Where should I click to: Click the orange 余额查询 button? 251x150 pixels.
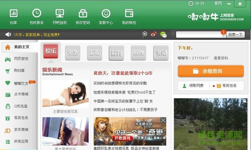(x=211, y=71)
